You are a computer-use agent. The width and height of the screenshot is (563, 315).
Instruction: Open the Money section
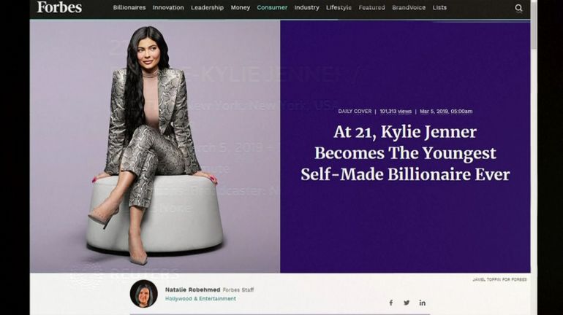241,7
